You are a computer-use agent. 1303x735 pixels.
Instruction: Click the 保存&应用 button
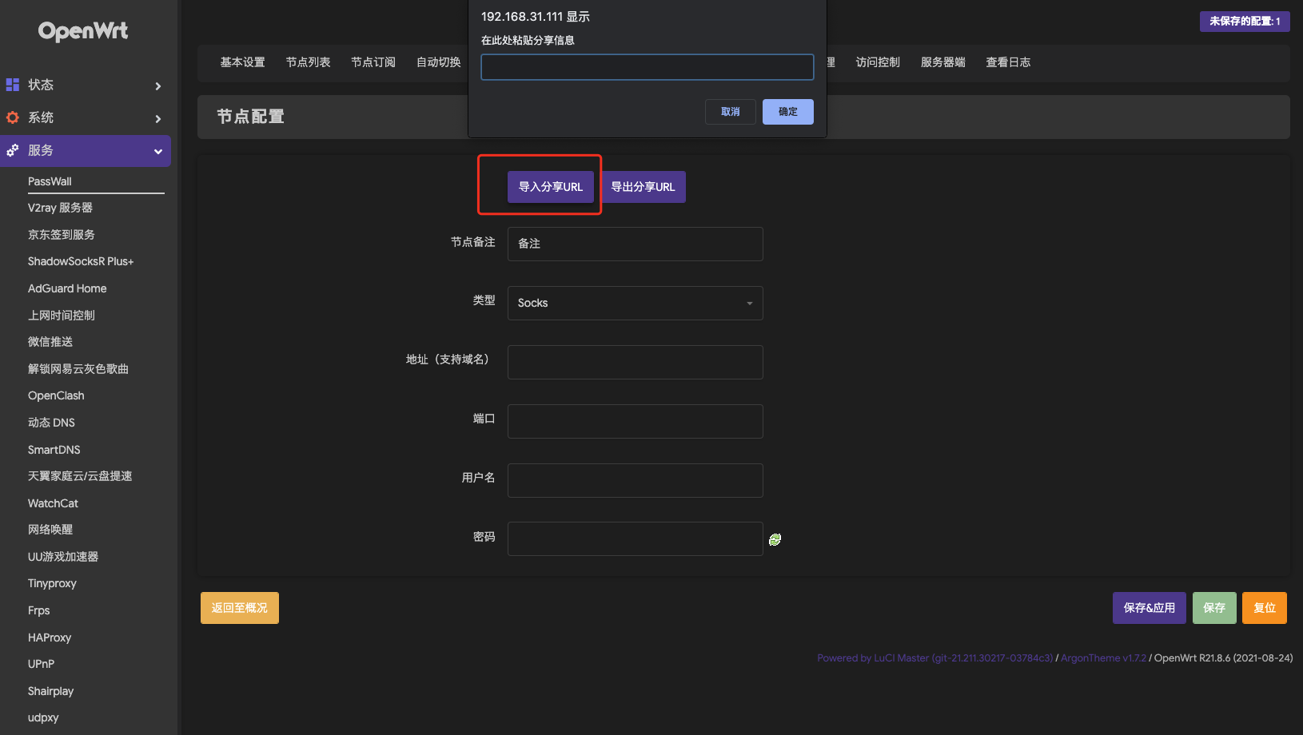tap(1149, 608)
